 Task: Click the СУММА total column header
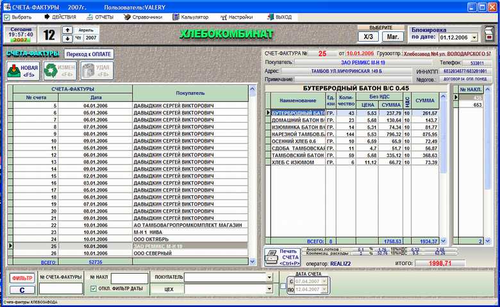tap(425, 100)
